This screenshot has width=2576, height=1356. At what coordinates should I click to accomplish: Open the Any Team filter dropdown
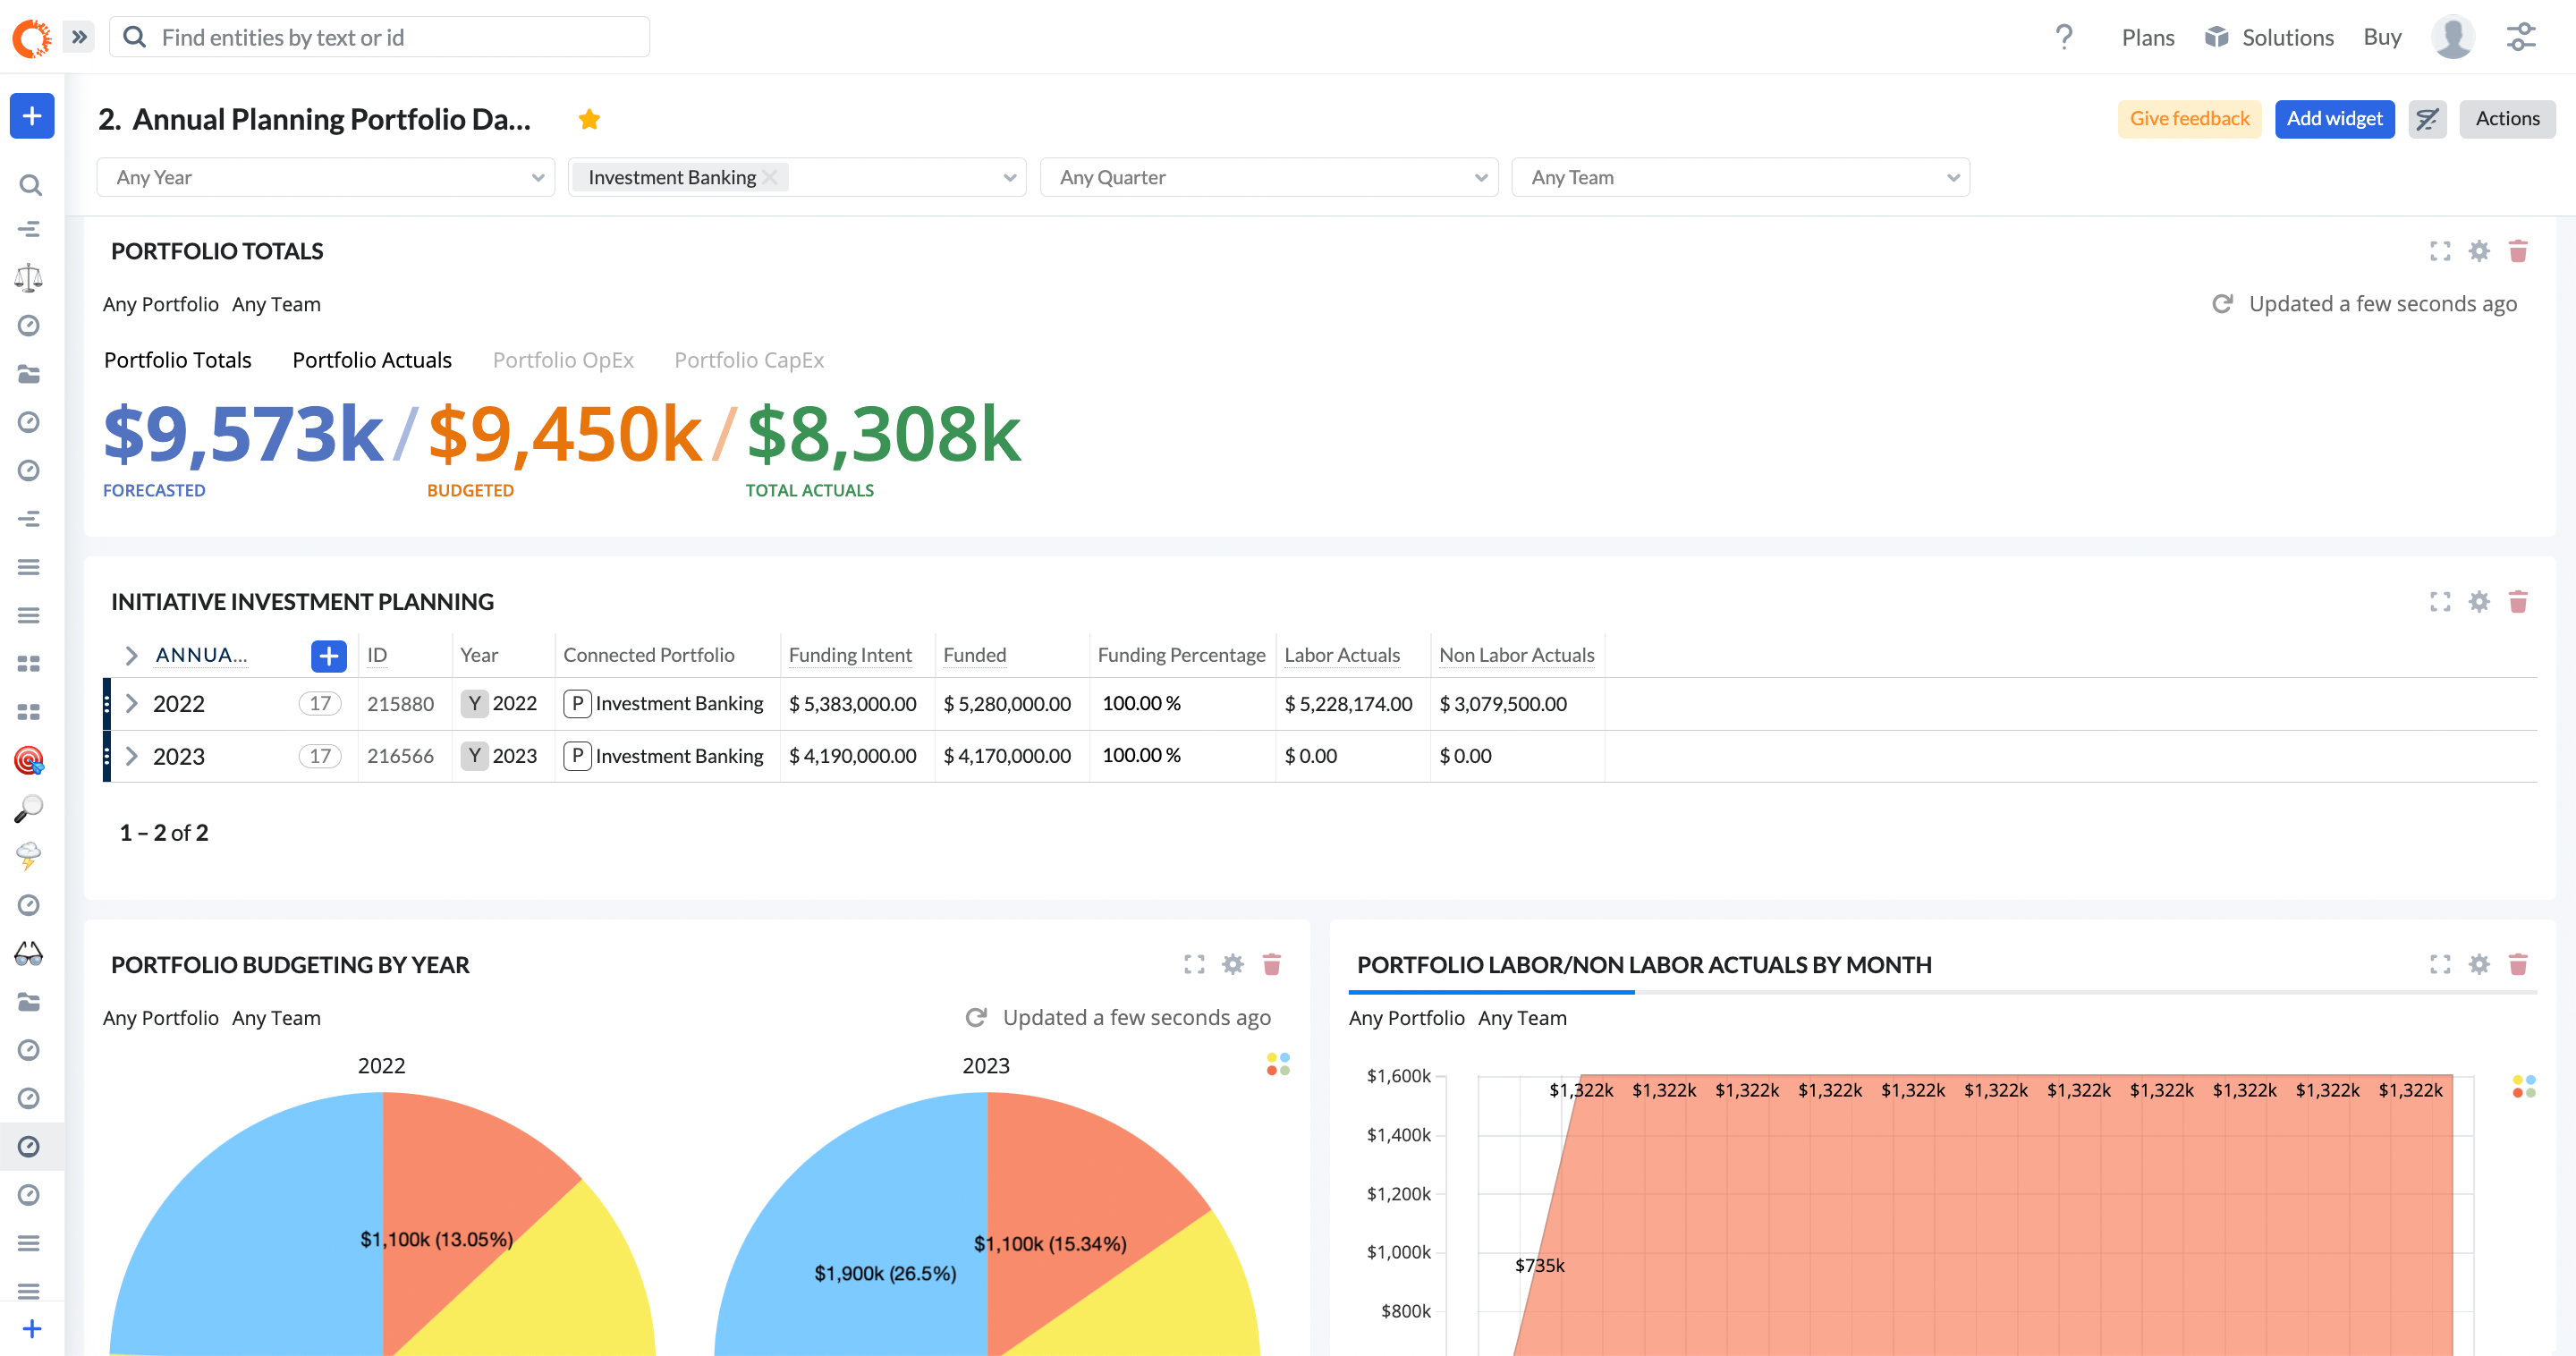[1740, 177]
